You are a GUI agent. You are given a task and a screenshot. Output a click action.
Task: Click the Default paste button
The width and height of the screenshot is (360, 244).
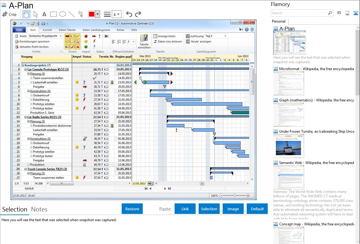point(257,209)
